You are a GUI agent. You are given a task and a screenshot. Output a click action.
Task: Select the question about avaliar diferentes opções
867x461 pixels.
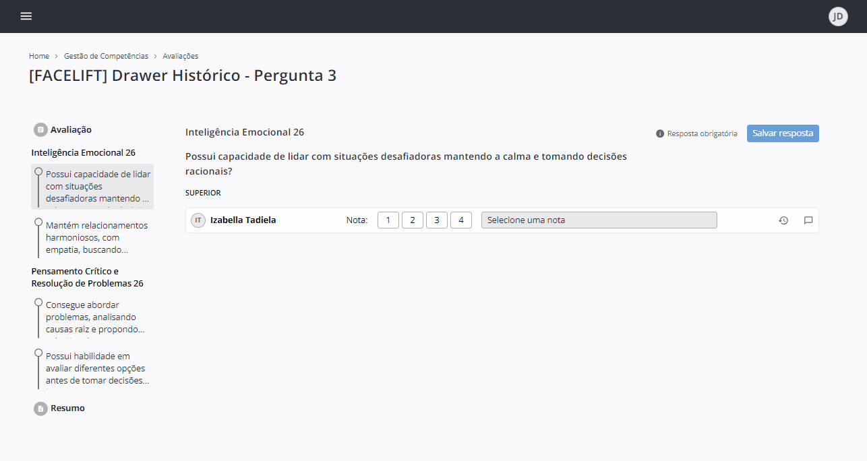pyautogui.click(x=96, y=368)
